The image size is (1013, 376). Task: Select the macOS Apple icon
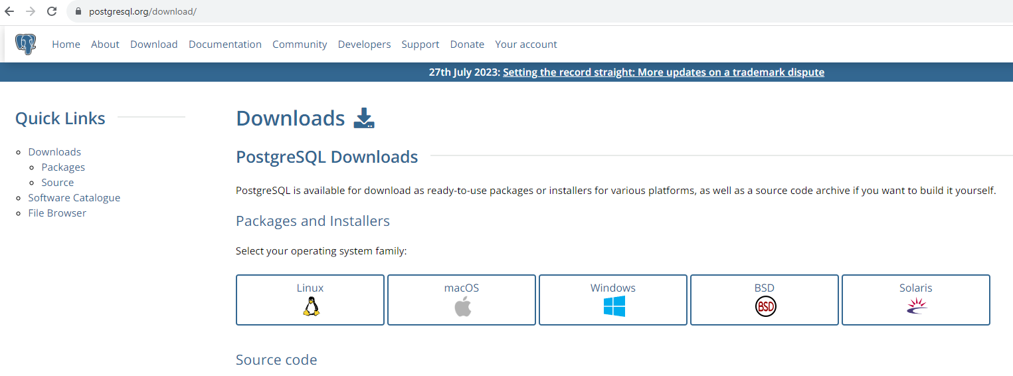(x=462, y=306)
